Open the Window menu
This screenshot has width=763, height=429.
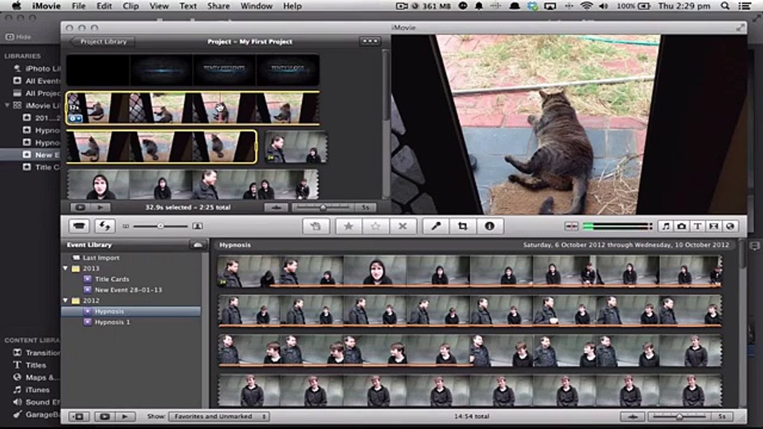pyautogui.click(x=257, y=6)
